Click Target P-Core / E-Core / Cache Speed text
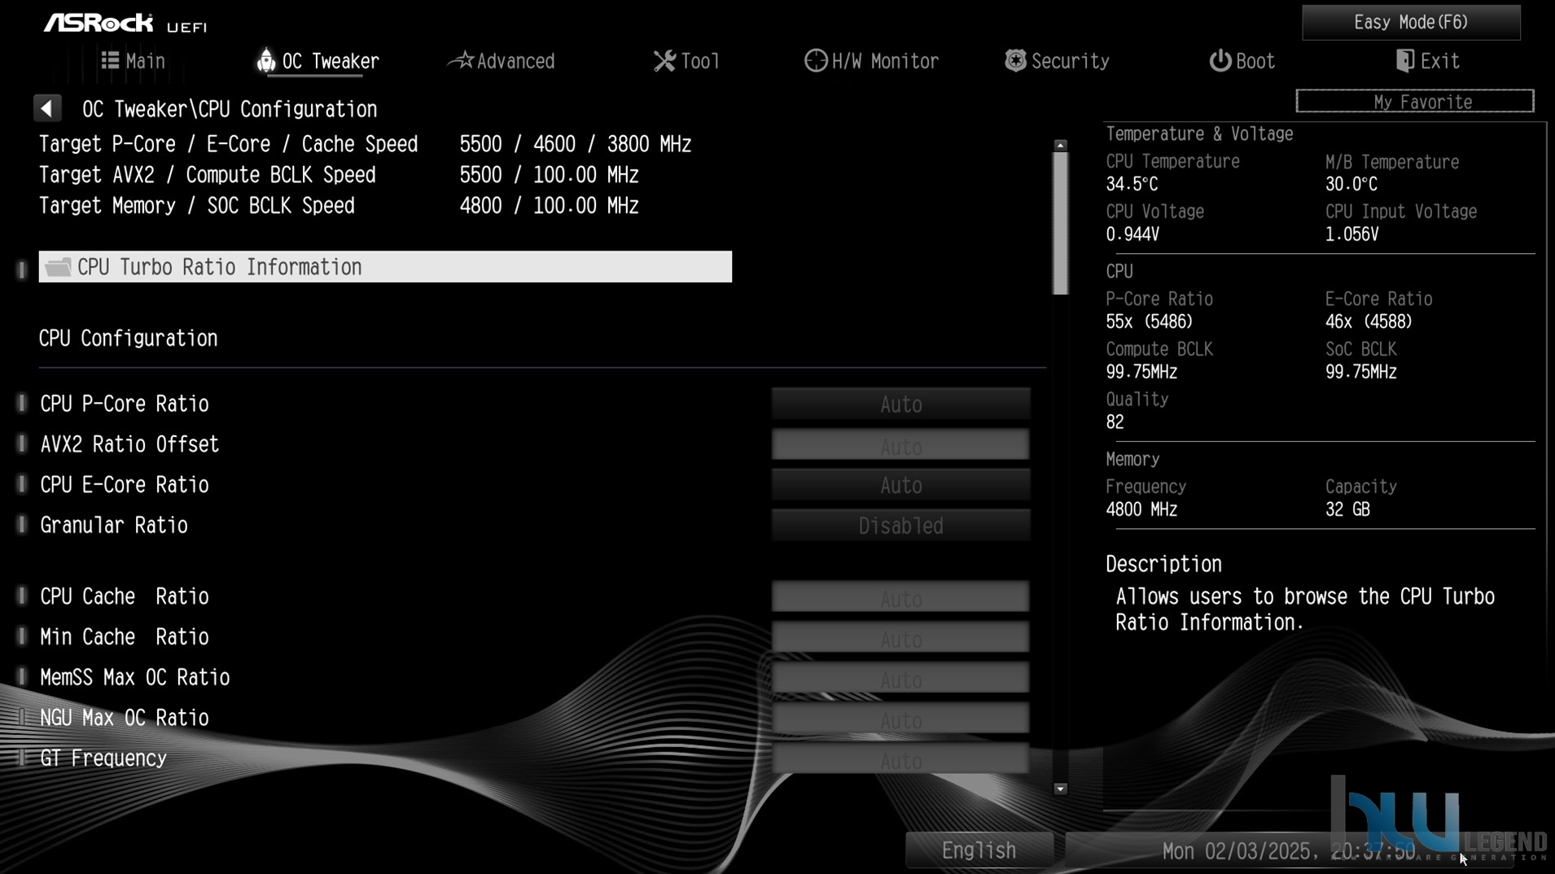1555x874 pixels. 228,144
